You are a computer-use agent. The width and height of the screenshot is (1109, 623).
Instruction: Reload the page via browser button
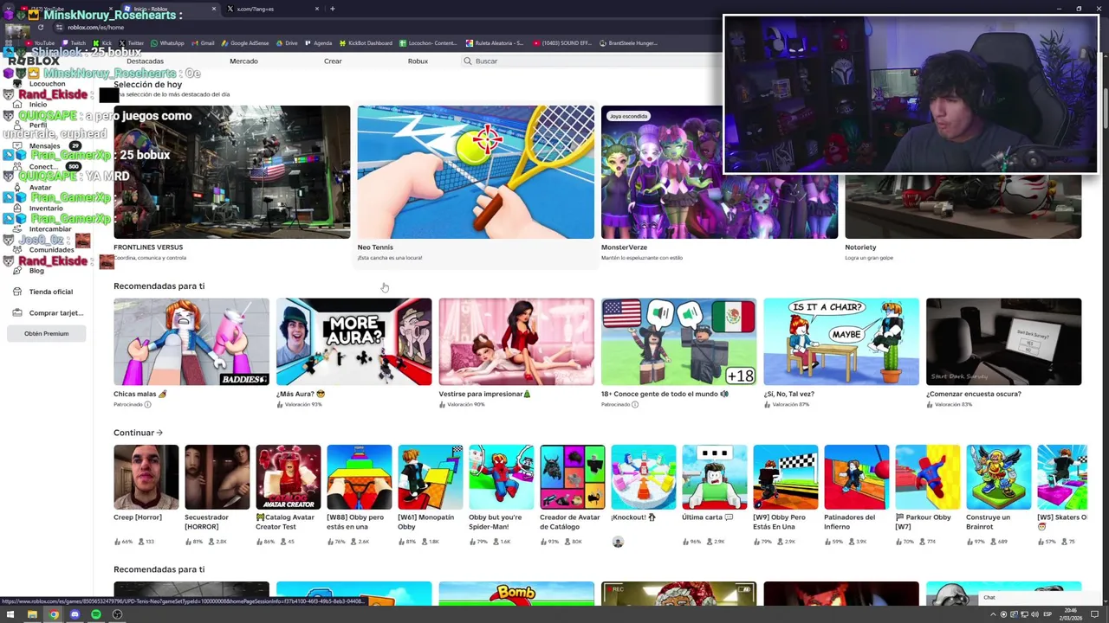[x=40, y=27]
